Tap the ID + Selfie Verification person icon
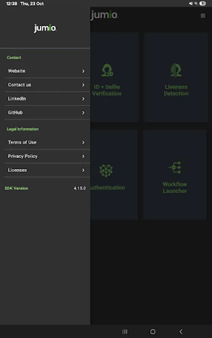 click(x=107, y=70)
